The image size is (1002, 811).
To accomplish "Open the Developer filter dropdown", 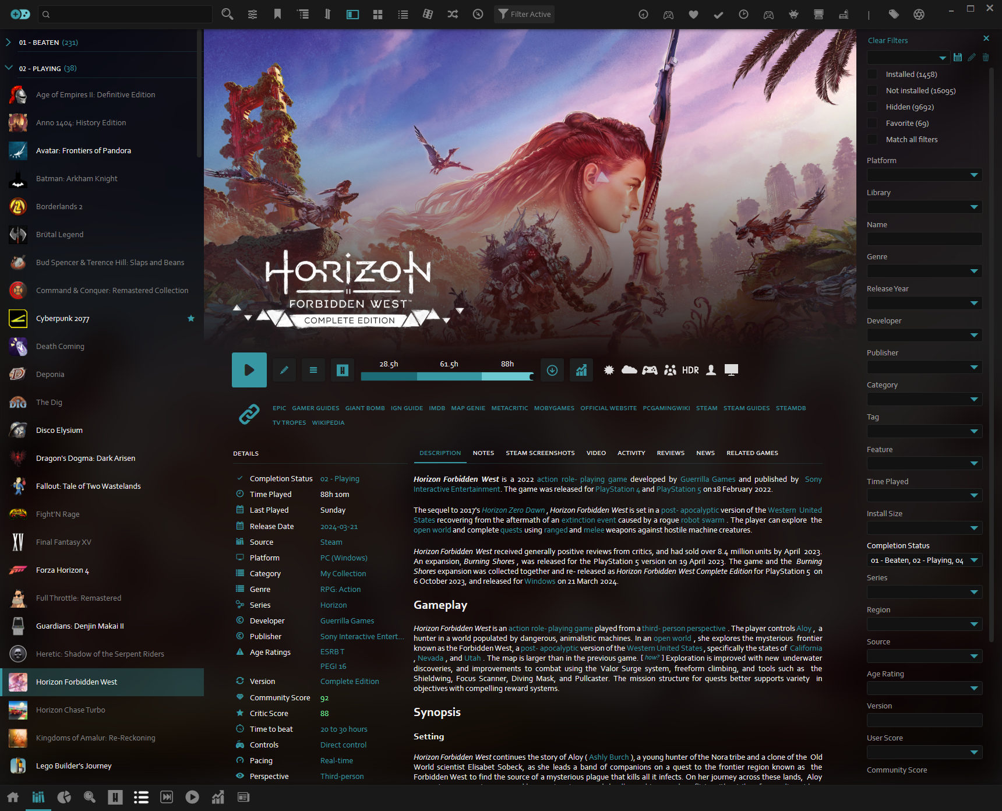I will [x=925, y=335].
